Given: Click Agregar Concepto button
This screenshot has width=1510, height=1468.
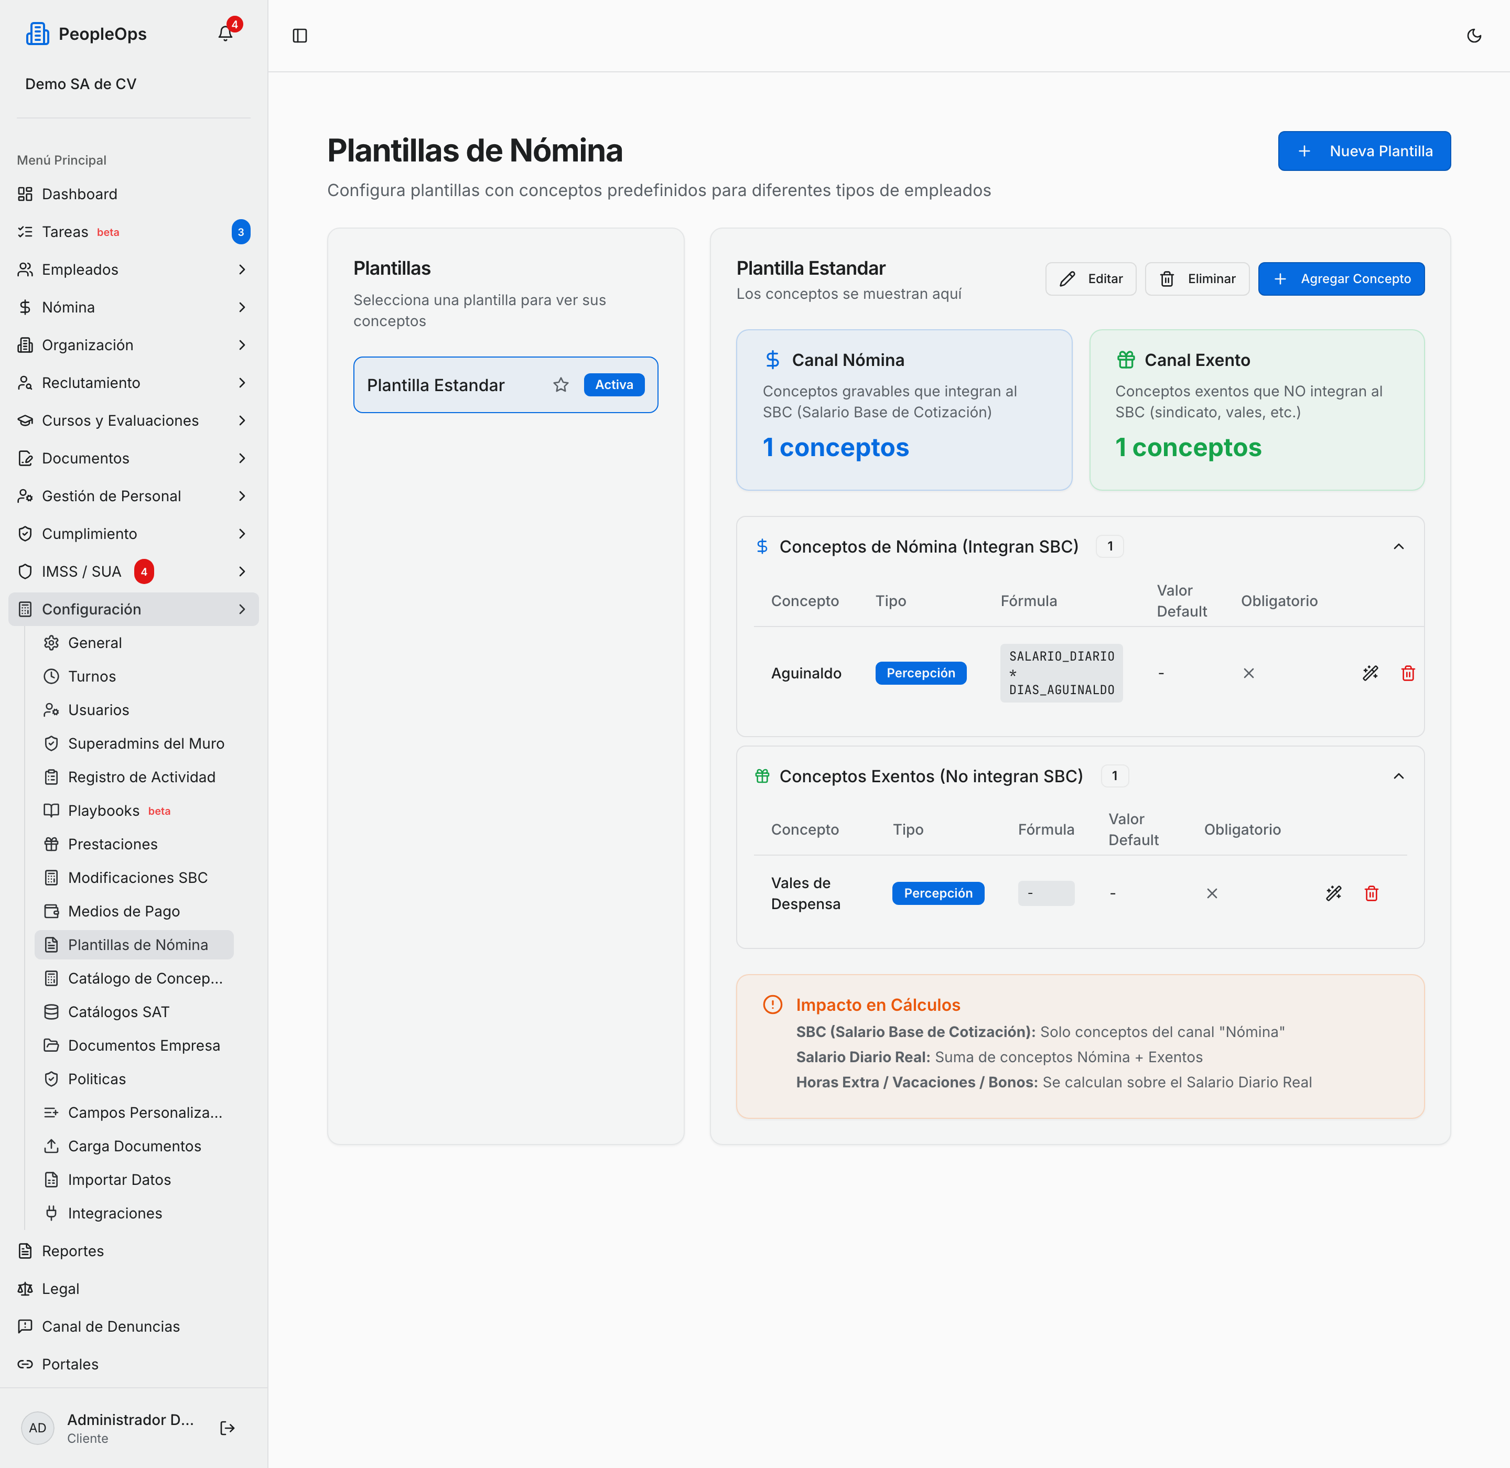Looking at the screenshot, I should [1341, 278].
